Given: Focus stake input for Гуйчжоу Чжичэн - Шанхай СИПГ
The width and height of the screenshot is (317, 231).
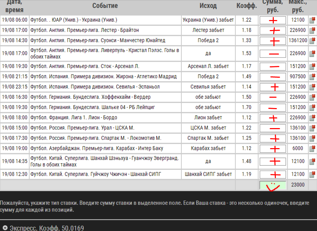Looking at the screenshot, I should click(x=273, y=174).
